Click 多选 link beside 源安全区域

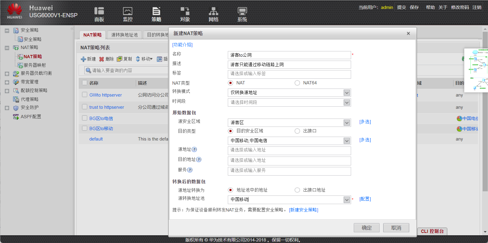click(x=365, y=122)
